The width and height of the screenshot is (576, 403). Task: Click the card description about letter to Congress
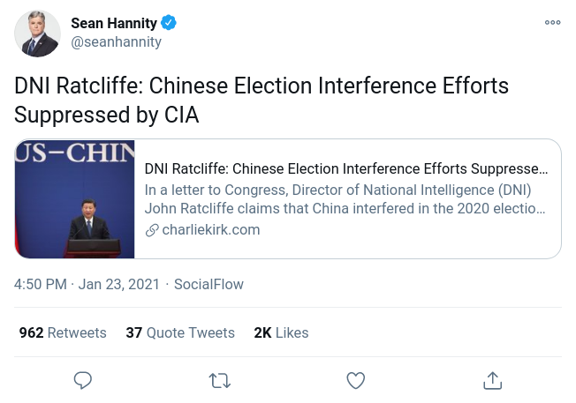pyautogui.click(x=345, y=199)
